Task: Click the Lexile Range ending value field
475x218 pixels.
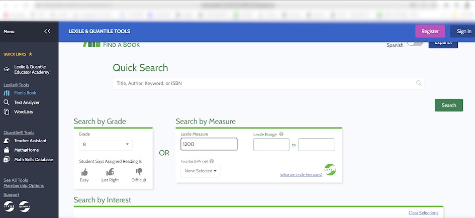Action: (x=316, y=145)
